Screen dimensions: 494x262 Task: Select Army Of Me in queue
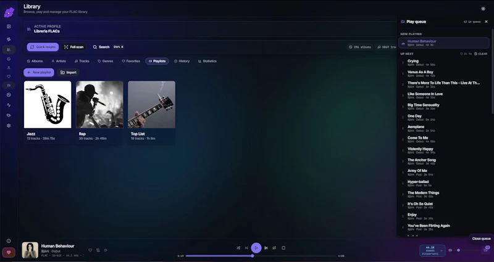pos(443,173)
